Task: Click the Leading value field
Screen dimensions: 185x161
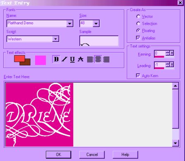Action: click(160, 65)
